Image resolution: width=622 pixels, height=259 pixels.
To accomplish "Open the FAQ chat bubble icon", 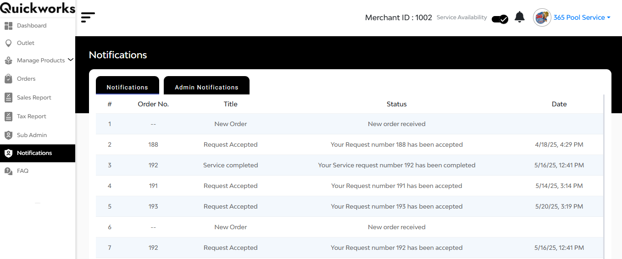I will (8, 171).
